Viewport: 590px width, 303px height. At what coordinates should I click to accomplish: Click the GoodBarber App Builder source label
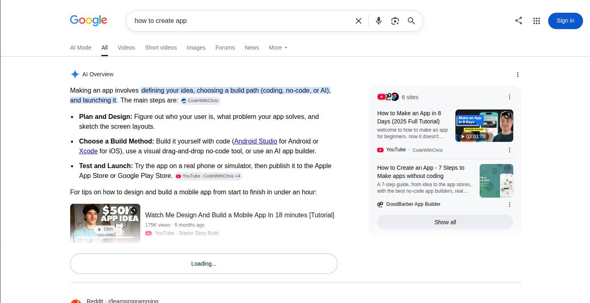pos(413,204)
